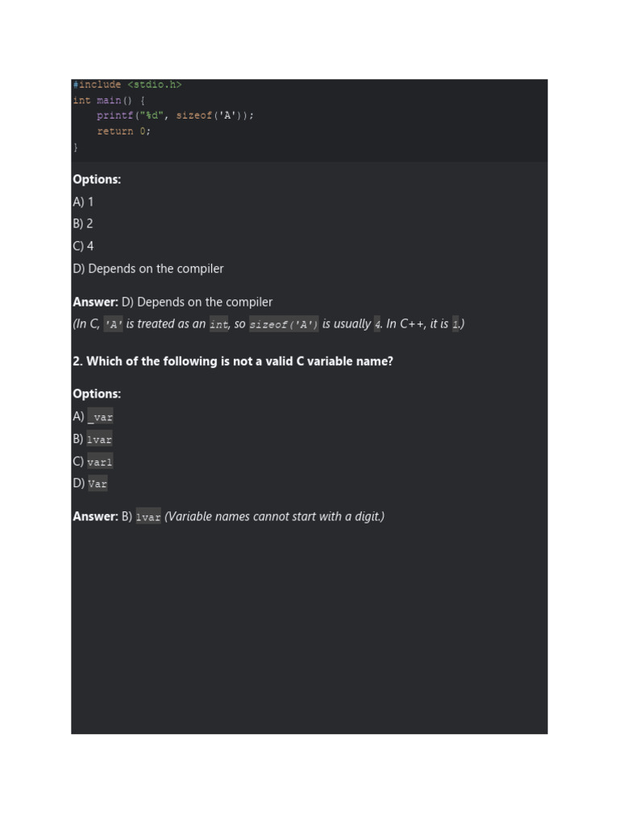Select option "B) 1var" in the options list
619x826 pixels.
point(92,440)
